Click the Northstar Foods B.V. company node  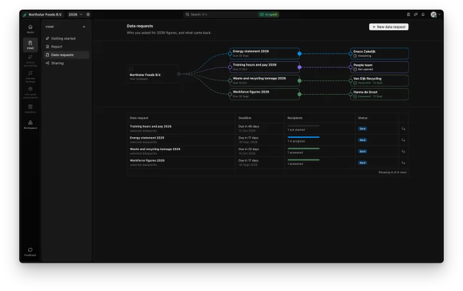154,74
